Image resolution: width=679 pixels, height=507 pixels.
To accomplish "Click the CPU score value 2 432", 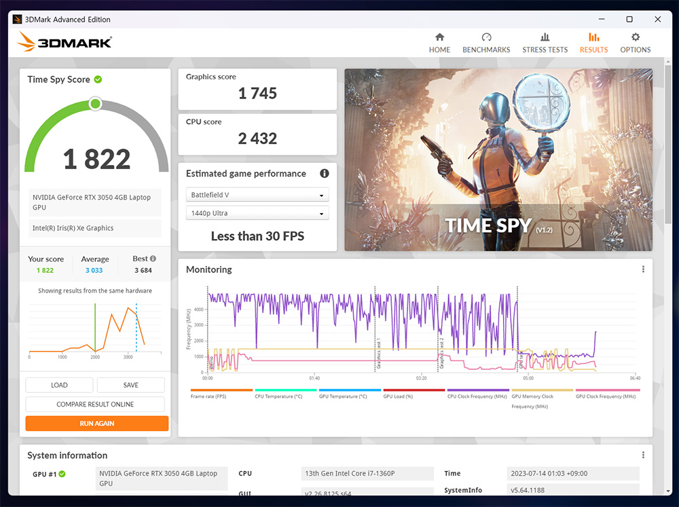I will 257,138.
